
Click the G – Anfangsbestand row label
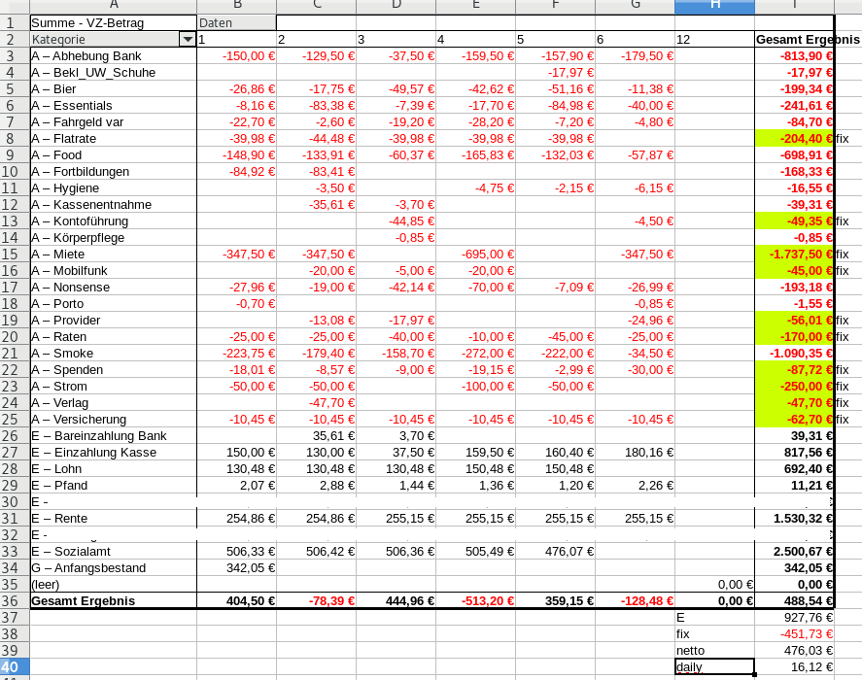pyautogui.click(x=113, y=568)
